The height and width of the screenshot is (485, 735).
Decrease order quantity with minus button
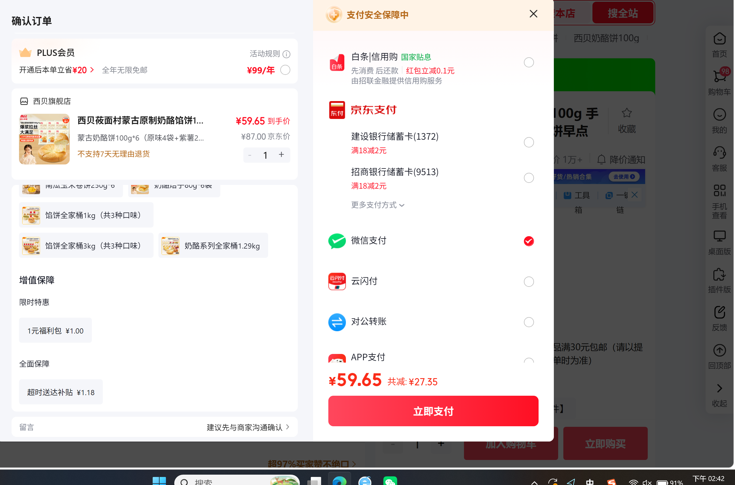(250, 155)
